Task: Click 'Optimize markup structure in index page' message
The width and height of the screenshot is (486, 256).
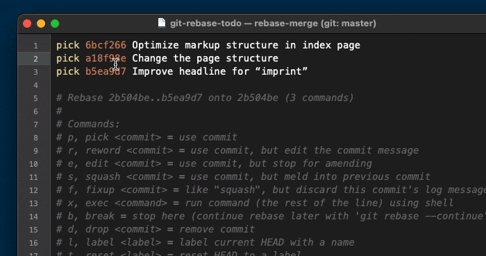Action: click(x=246, y=45)
